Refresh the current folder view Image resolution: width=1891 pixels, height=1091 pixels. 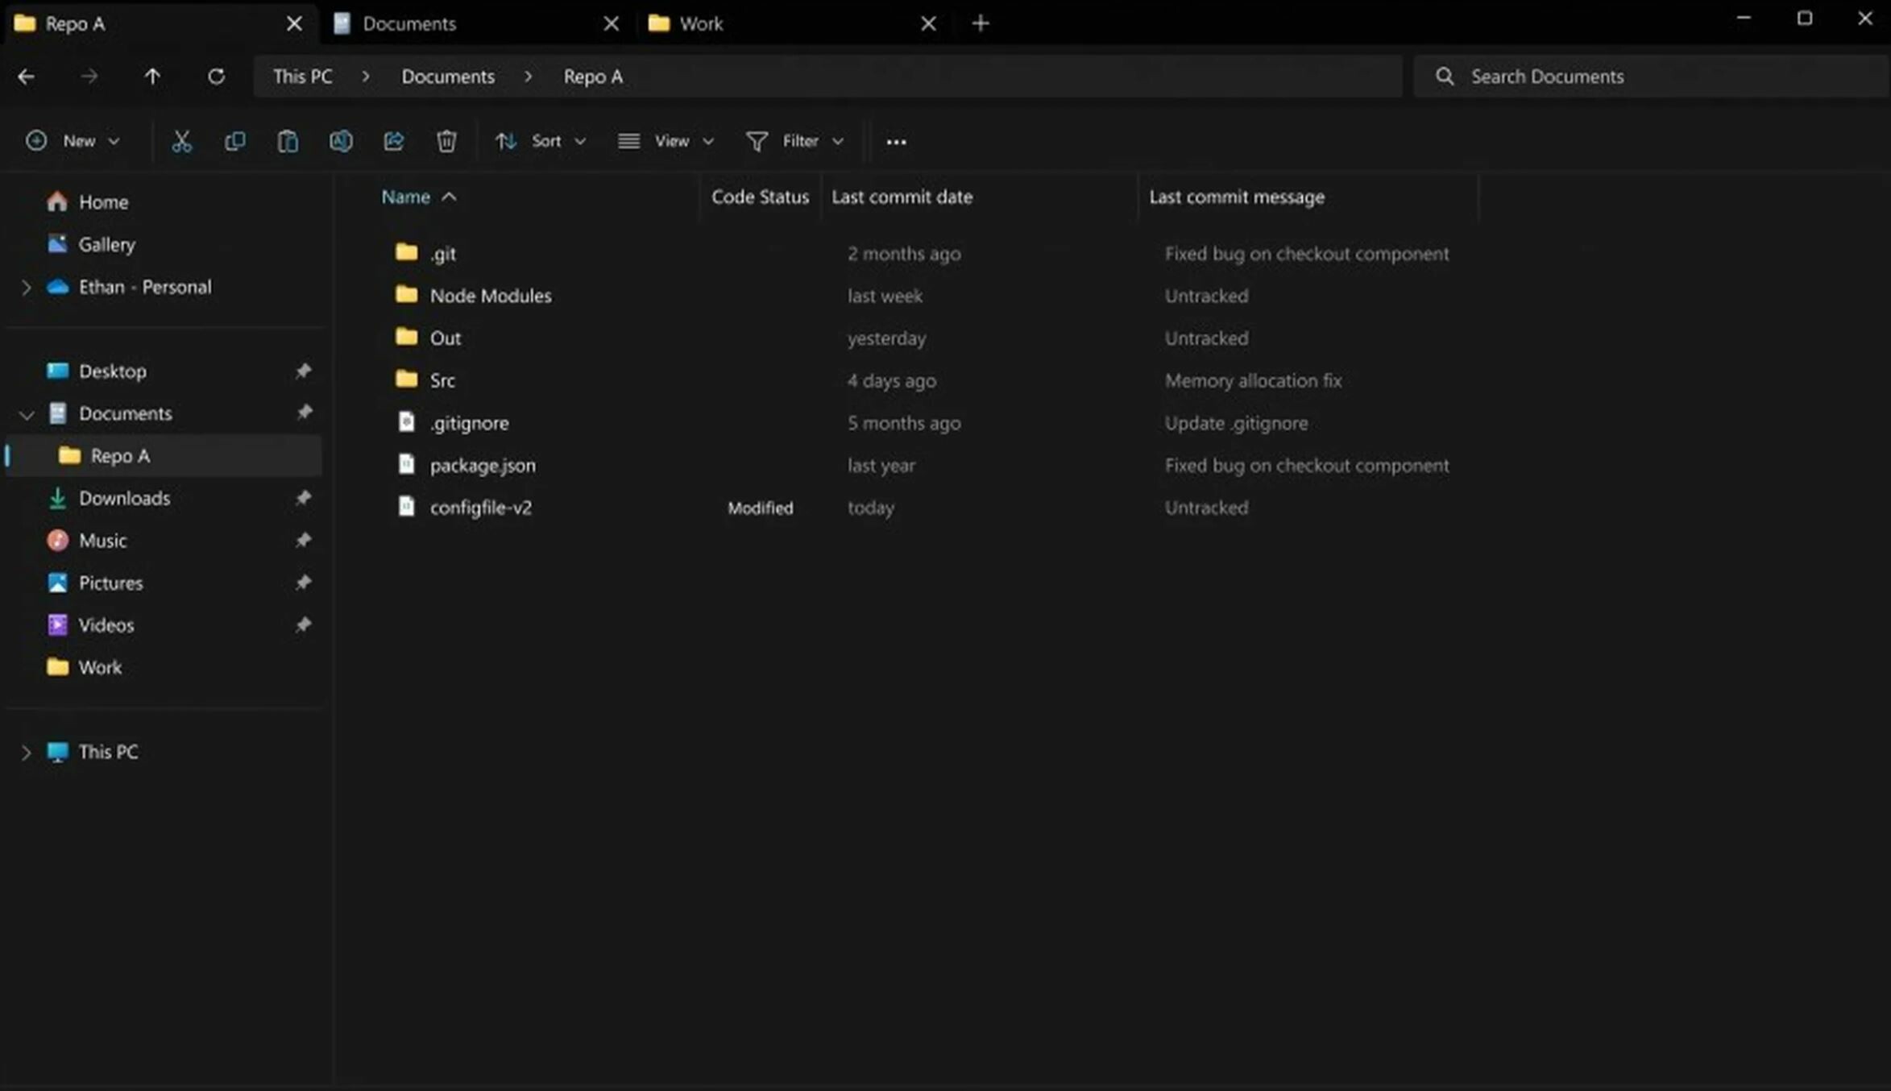[x=216, y=76]
